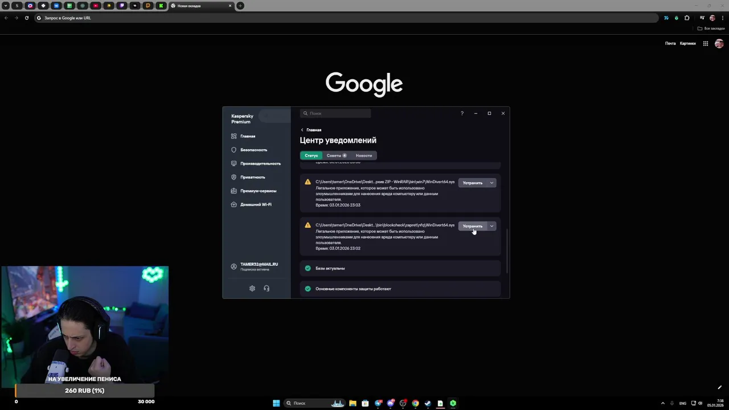
Task: Open Все закладки bookmarks folder
Action: point(711,28)
